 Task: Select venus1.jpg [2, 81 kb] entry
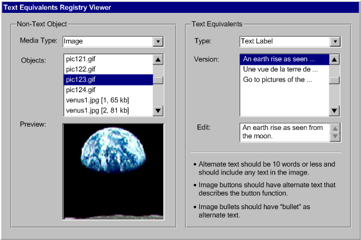[x=108, y=111]
